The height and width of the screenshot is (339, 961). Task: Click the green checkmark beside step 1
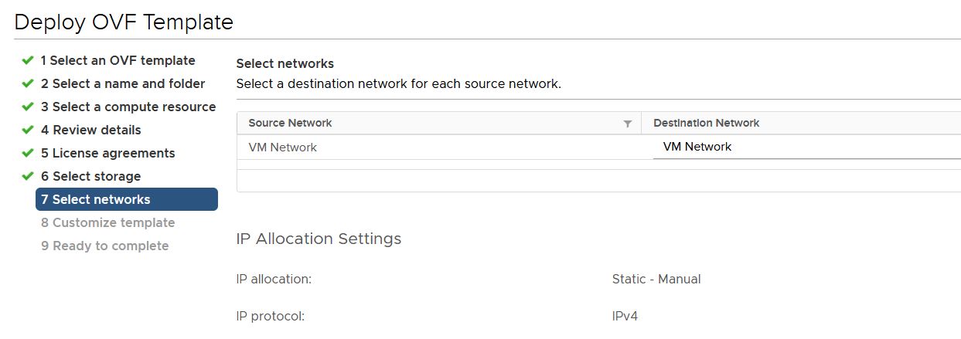coord(28,60)
